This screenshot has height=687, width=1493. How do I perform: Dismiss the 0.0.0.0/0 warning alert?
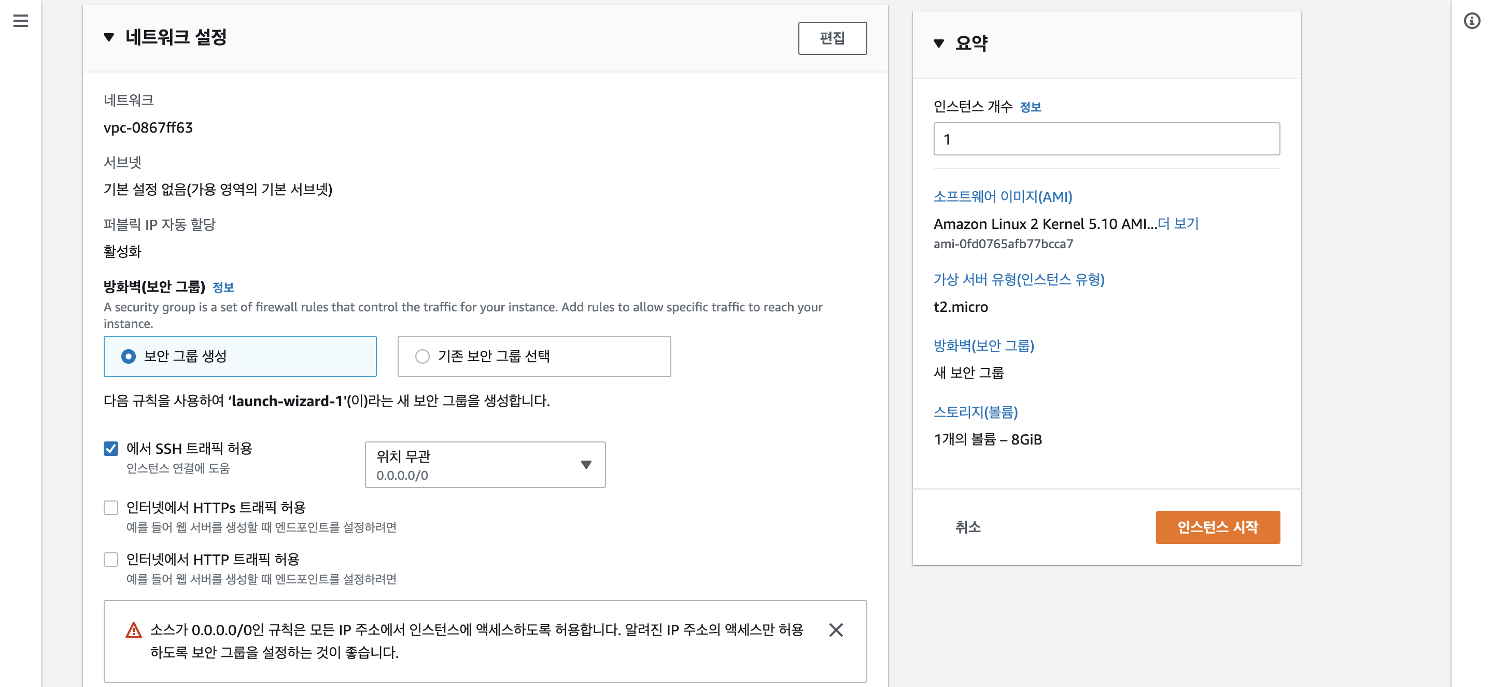836,629
